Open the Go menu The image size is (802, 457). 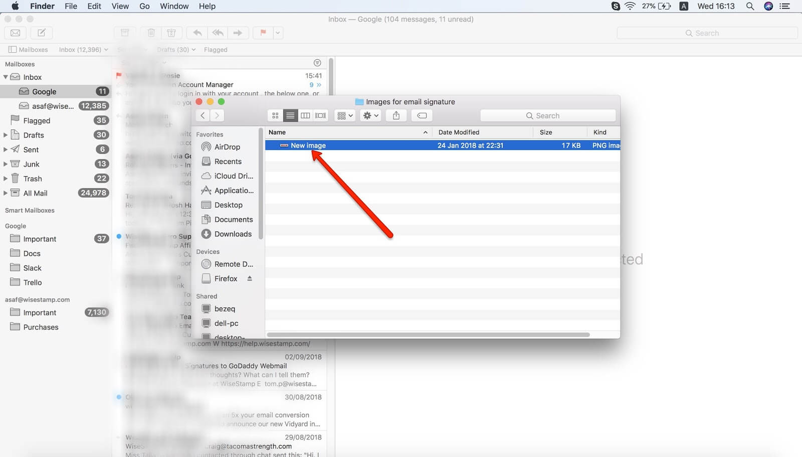[x=144, y=6]
